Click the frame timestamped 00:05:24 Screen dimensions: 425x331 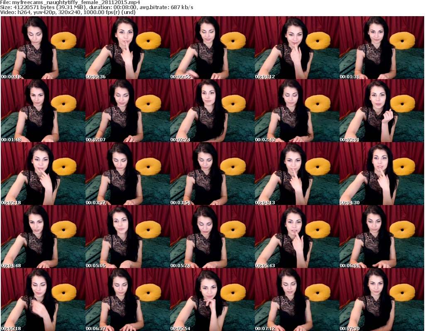coord(212,237)
